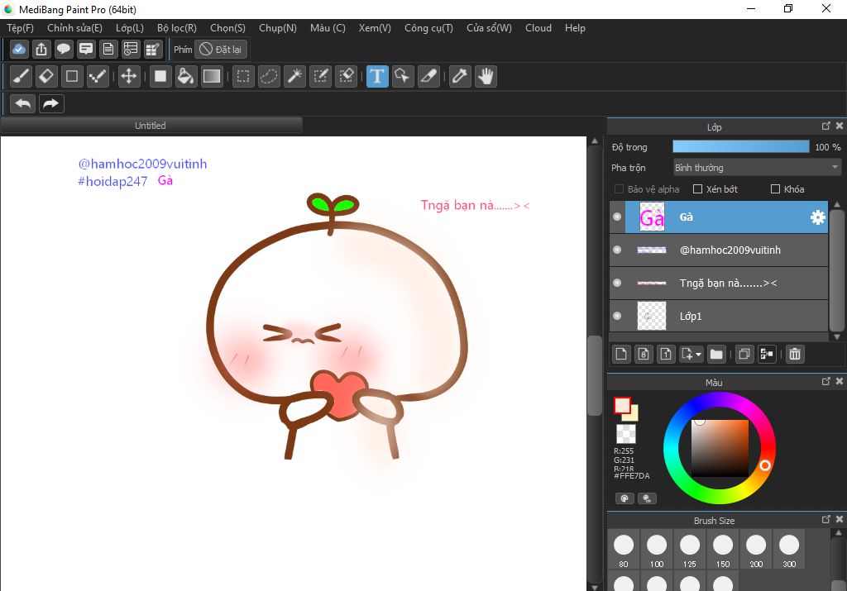Select the Shape drawing tool
The image size is (847, 591).
[x=72, y=76]
